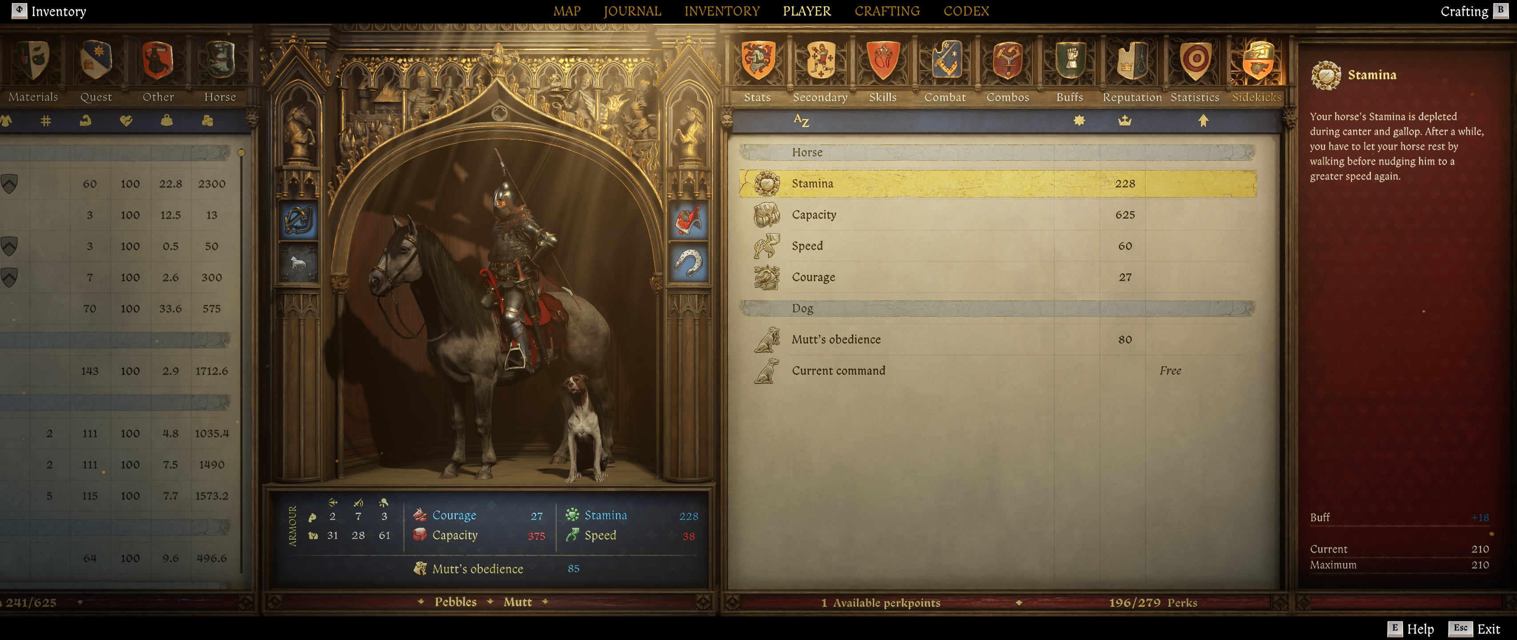Open the CODEX tab
The width and height of the screenshot is (1517, 640).
(966, 11)
